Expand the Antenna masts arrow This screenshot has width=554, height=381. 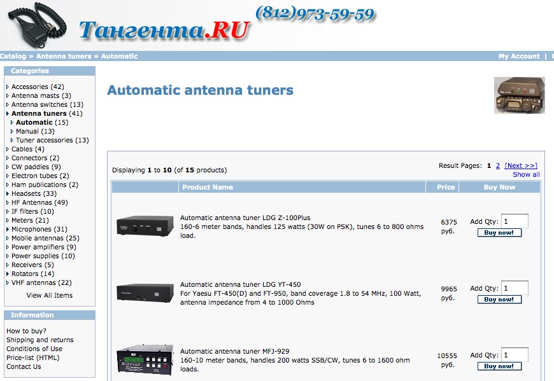pyautogui.click(x=8, y=95)
